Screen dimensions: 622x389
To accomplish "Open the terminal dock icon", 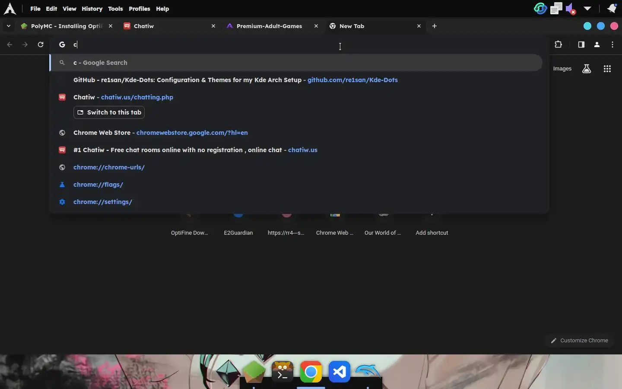I will click(282, 372).
